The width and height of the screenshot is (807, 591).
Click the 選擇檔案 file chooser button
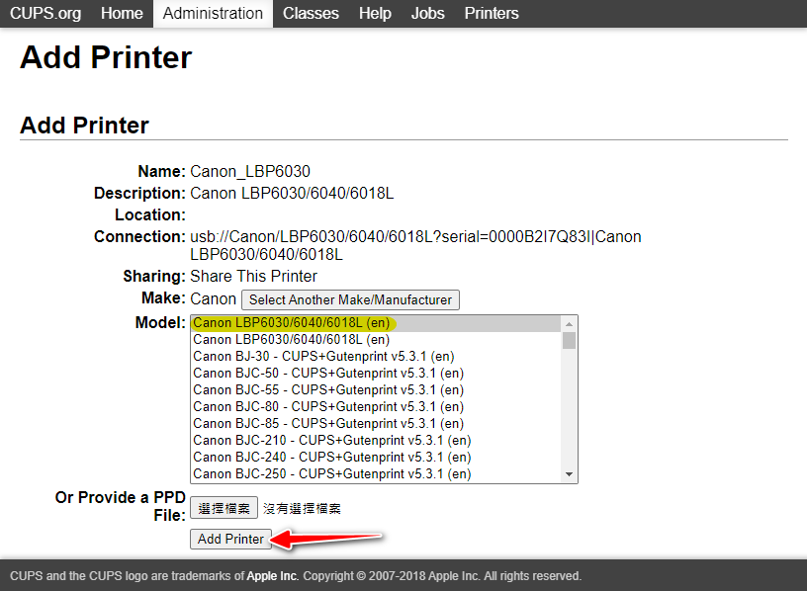click(x=224, y=508)
